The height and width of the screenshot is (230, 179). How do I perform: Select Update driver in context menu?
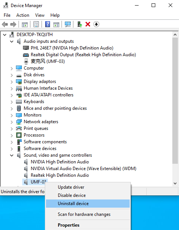click(88, 187)
